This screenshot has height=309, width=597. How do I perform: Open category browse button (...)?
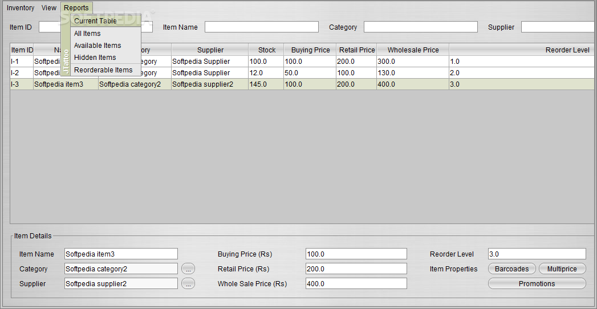pyautogui.click(x=188, y=269)
